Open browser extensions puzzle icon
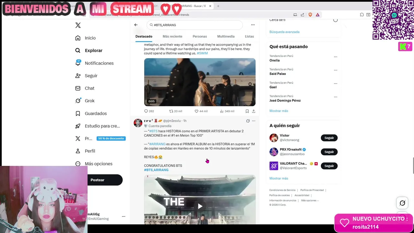Image resolution: width=414 pixels, height=233 pixels. click(362, 15)
